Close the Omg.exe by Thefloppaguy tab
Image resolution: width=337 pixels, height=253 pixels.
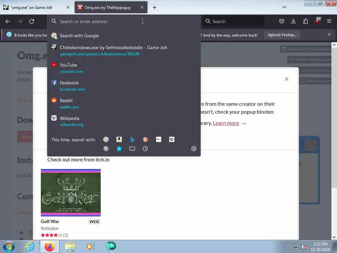click(x=142, y=7)
